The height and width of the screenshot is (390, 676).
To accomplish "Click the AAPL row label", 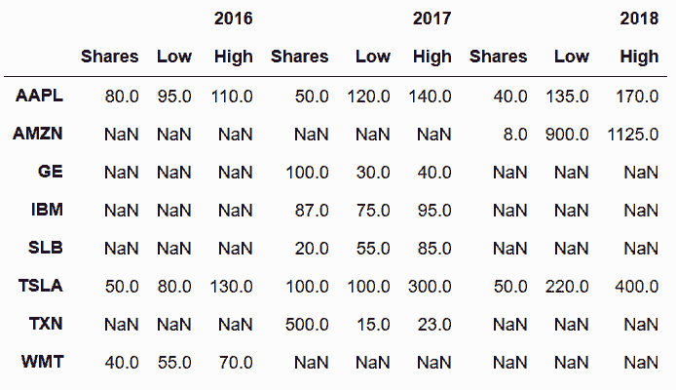I will click(39, 97).
